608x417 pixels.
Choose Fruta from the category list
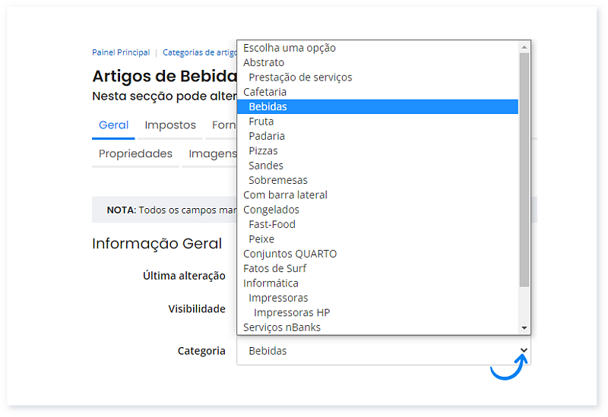tap(261, 122)
